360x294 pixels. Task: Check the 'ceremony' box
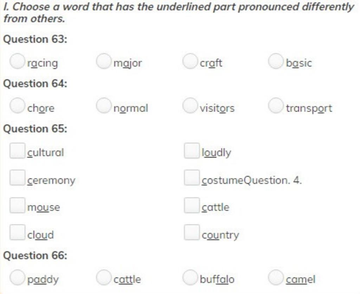(18, 178)
